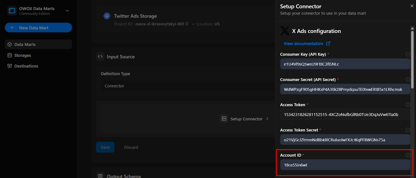Image resolution: width=416 pixels, height=178 pixels.
Task: Click info icon for Consumer Key
Action: click(408, 54)
